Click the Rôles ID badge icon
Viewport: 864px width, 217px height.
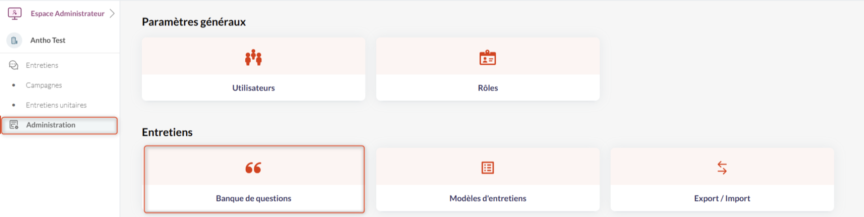click(487, 58)
